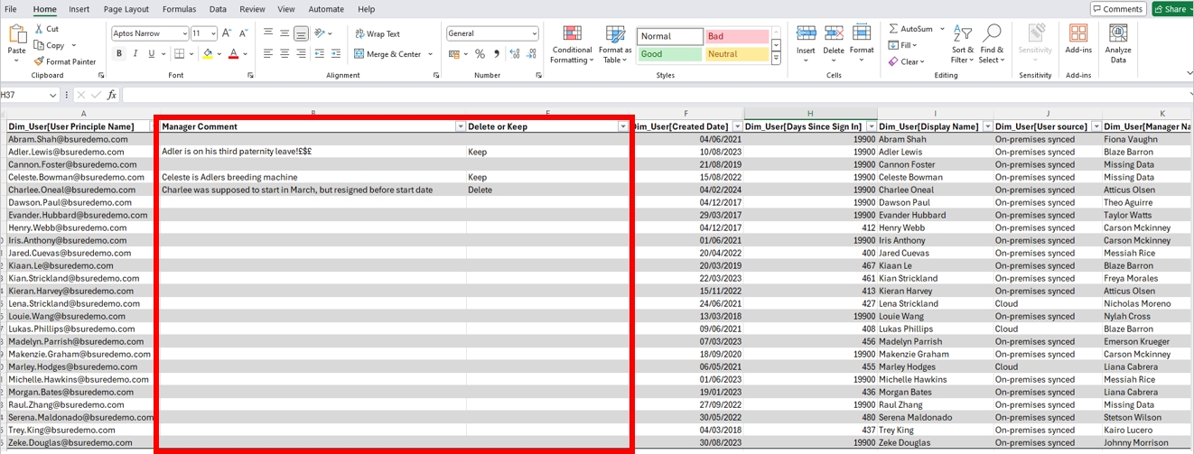The width and height of the screenshot is (1194, 454).
Task: Click the Insert Function fx icon
Action: pos(112,95)
